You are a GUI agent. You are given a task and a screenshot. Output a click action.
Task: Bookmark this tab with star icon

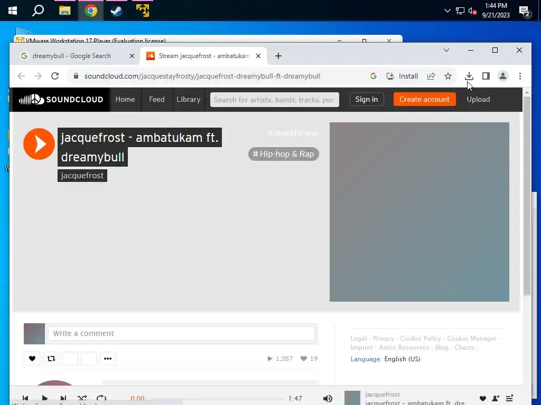448,76
